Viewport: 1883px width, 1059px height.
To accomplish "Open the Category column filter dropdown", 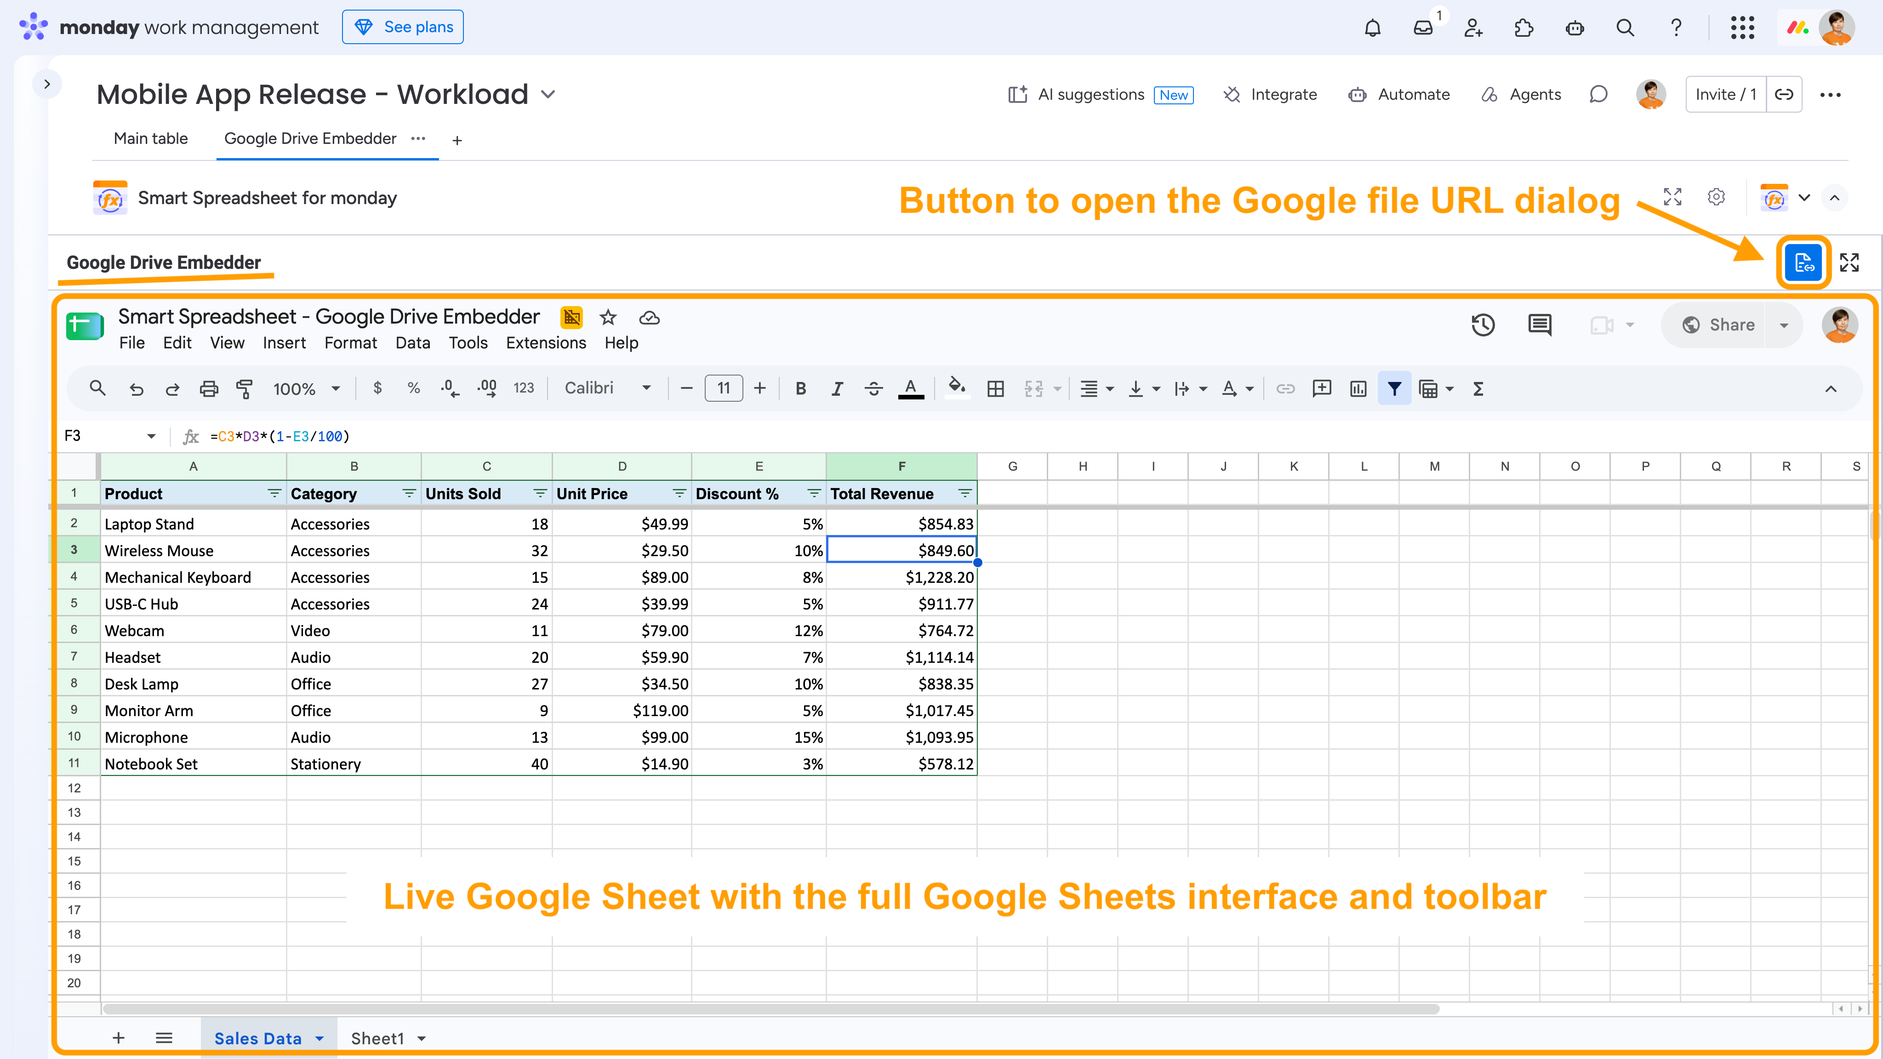I will [409, 493].
